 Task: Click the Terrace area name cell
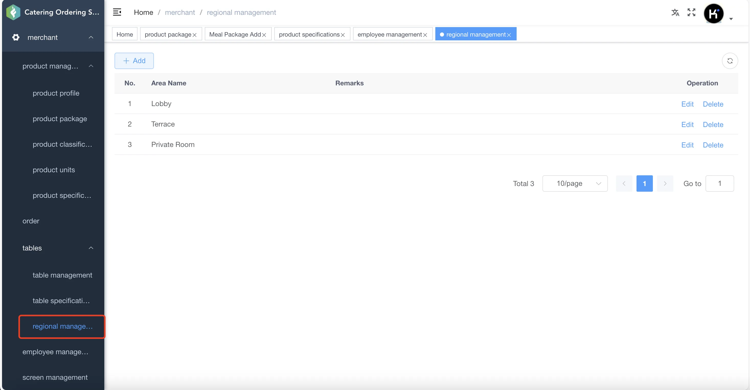point(163,124)
